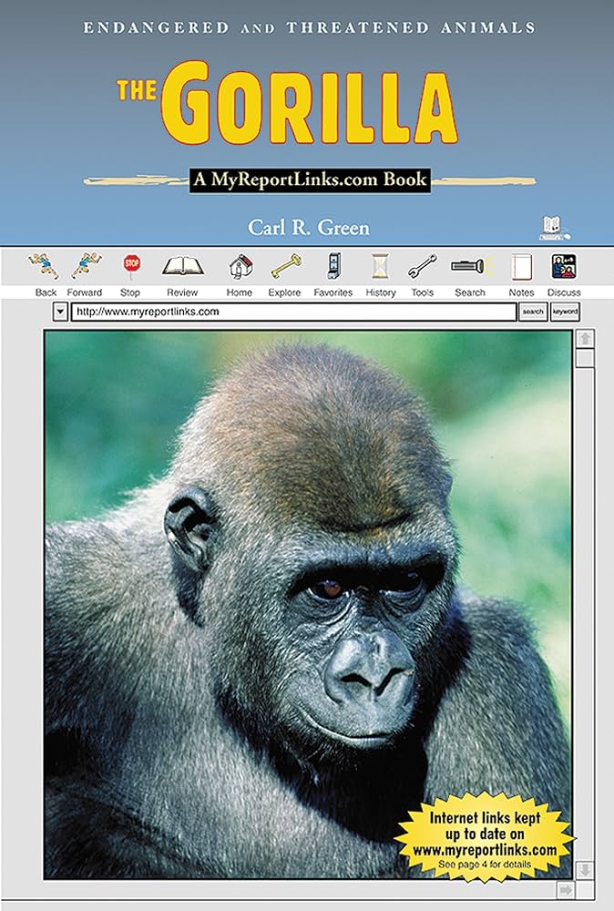Click the Explore label text
The height and width of the screenshot is (911, 614).
pos(284,292)
